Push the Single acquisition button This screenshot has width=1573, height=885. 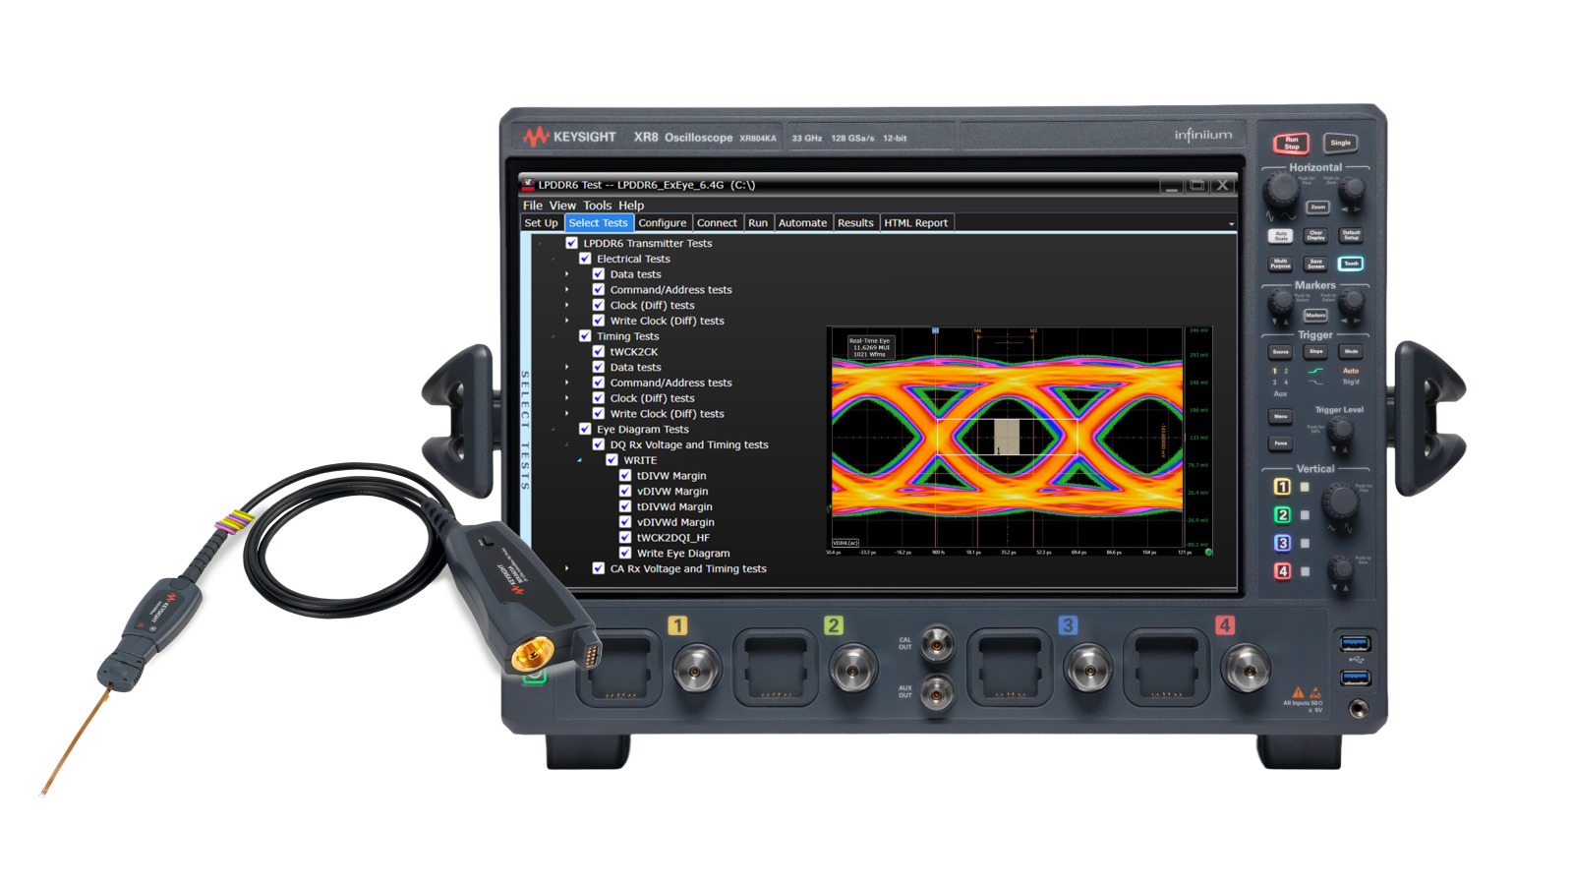pyautogui.click(x=1340, y=143)
